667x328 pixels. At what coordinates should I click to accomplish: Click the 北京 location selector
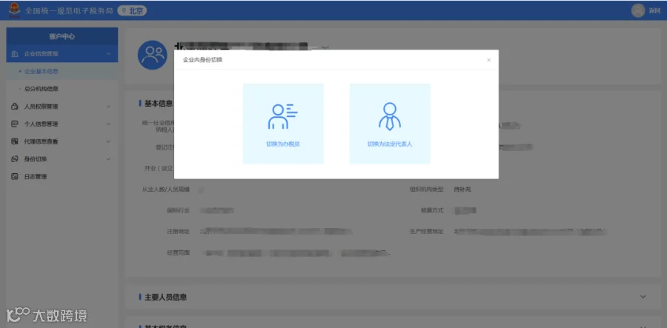click(x=132, y=11)
